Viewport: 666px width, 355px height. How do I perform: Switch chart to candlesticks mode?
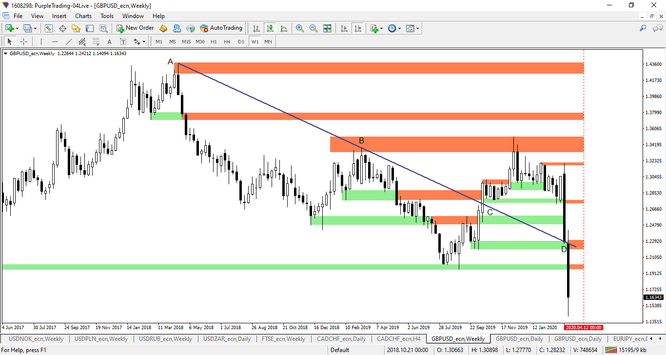[270, 28]
